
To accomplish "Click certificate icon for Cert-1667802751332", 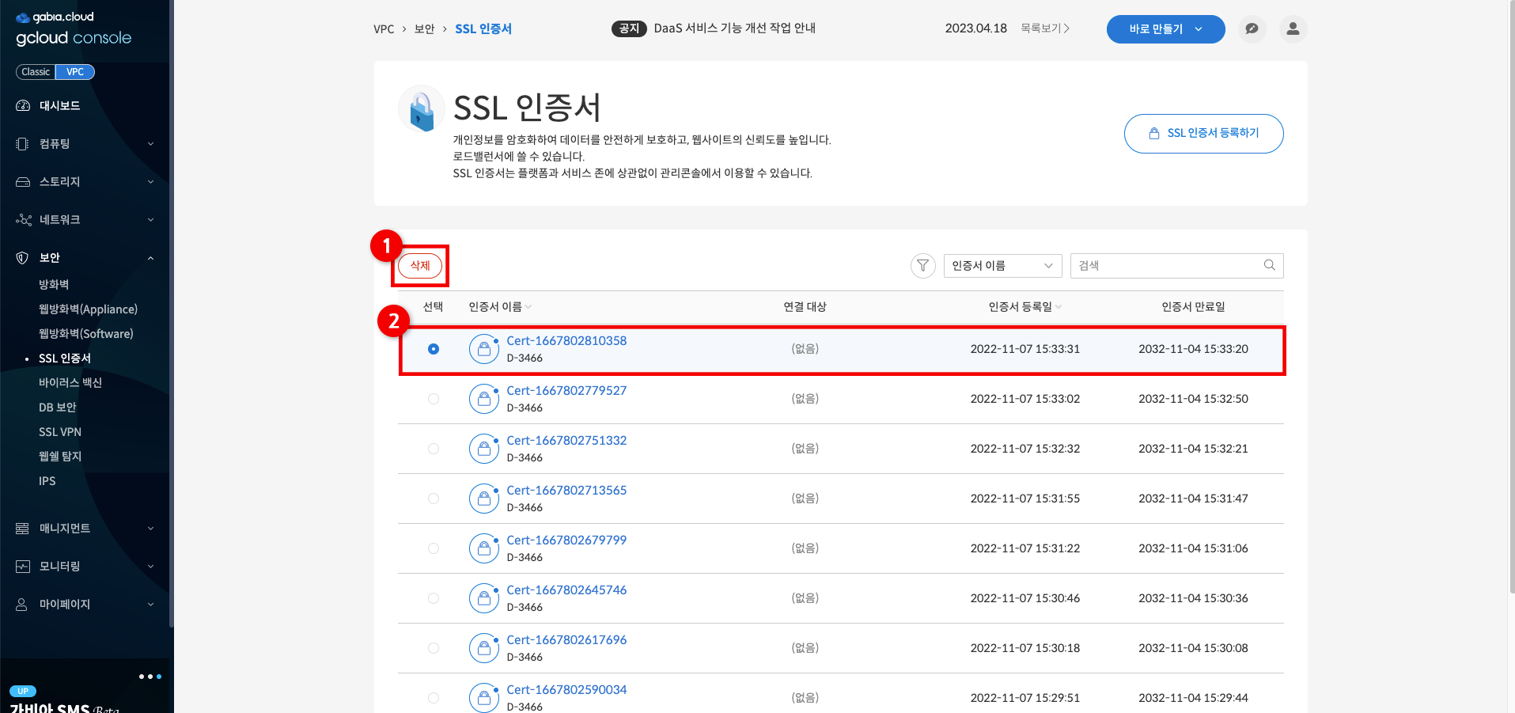I will click(484, 449).
